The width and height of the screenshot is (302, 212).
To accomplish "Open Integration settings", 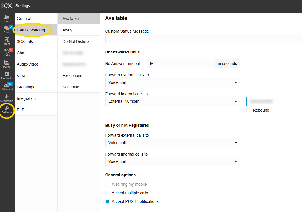I will point(36,98).
